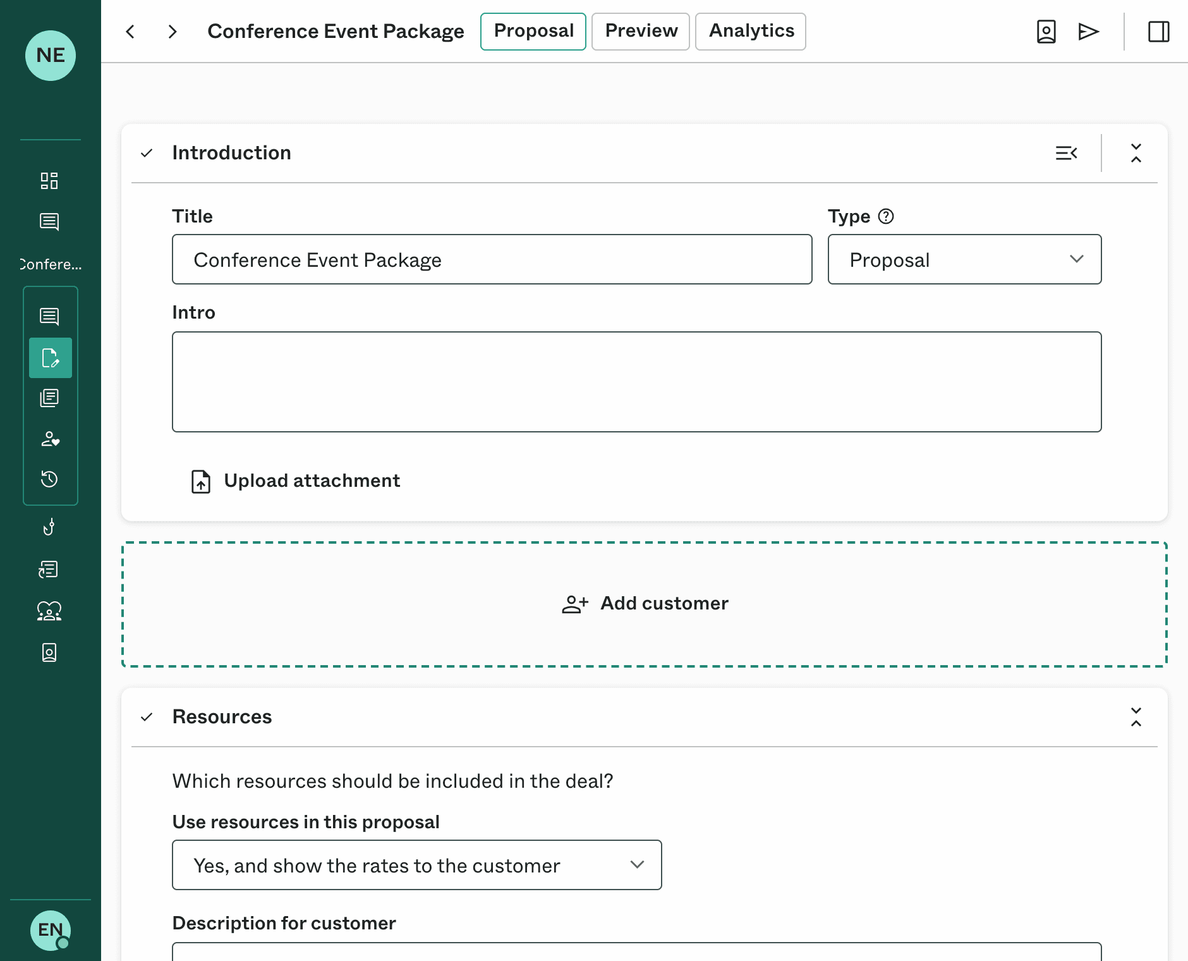1188x961 pixels.
Task: Switch to the Analytics tab
Action: 751,31
